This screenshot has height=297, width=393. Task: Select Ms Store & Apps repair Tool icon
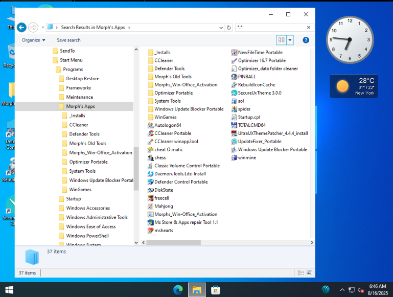pos(150,222)
